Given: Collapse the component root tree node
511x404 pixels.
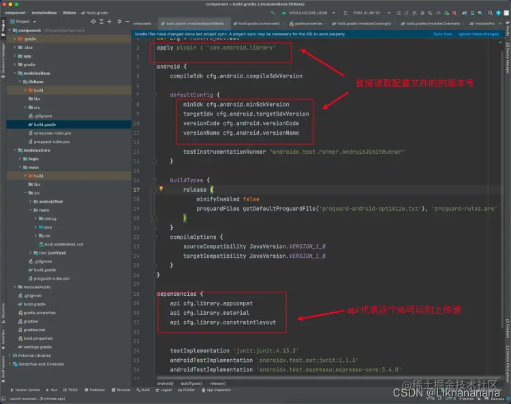Looking at the screenshot, I should 10,30.
